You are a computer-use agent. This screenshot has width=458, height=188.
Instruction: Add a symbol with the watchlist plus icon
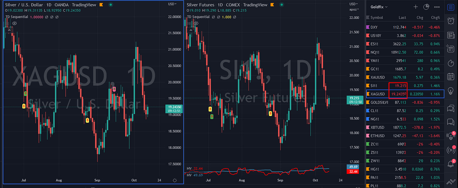click(416, 7)
